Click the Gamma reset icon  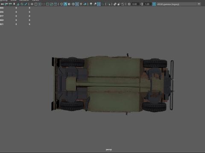pyautogui.click(x=142, y=4)
